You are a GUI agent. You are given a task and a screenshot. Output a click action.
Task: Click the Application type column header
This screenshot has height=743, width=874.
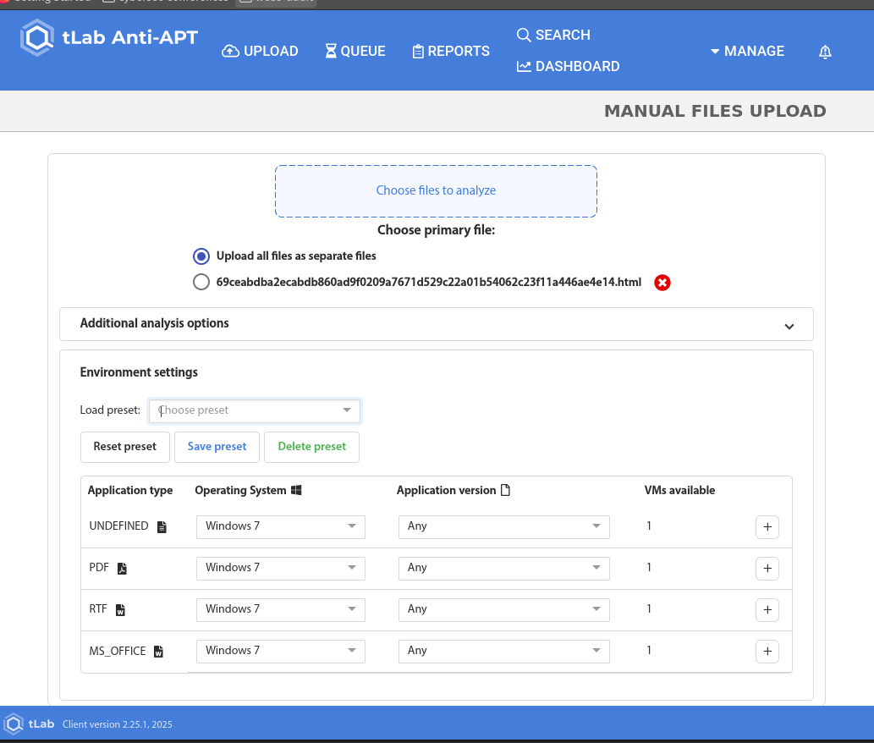point(130,490)
